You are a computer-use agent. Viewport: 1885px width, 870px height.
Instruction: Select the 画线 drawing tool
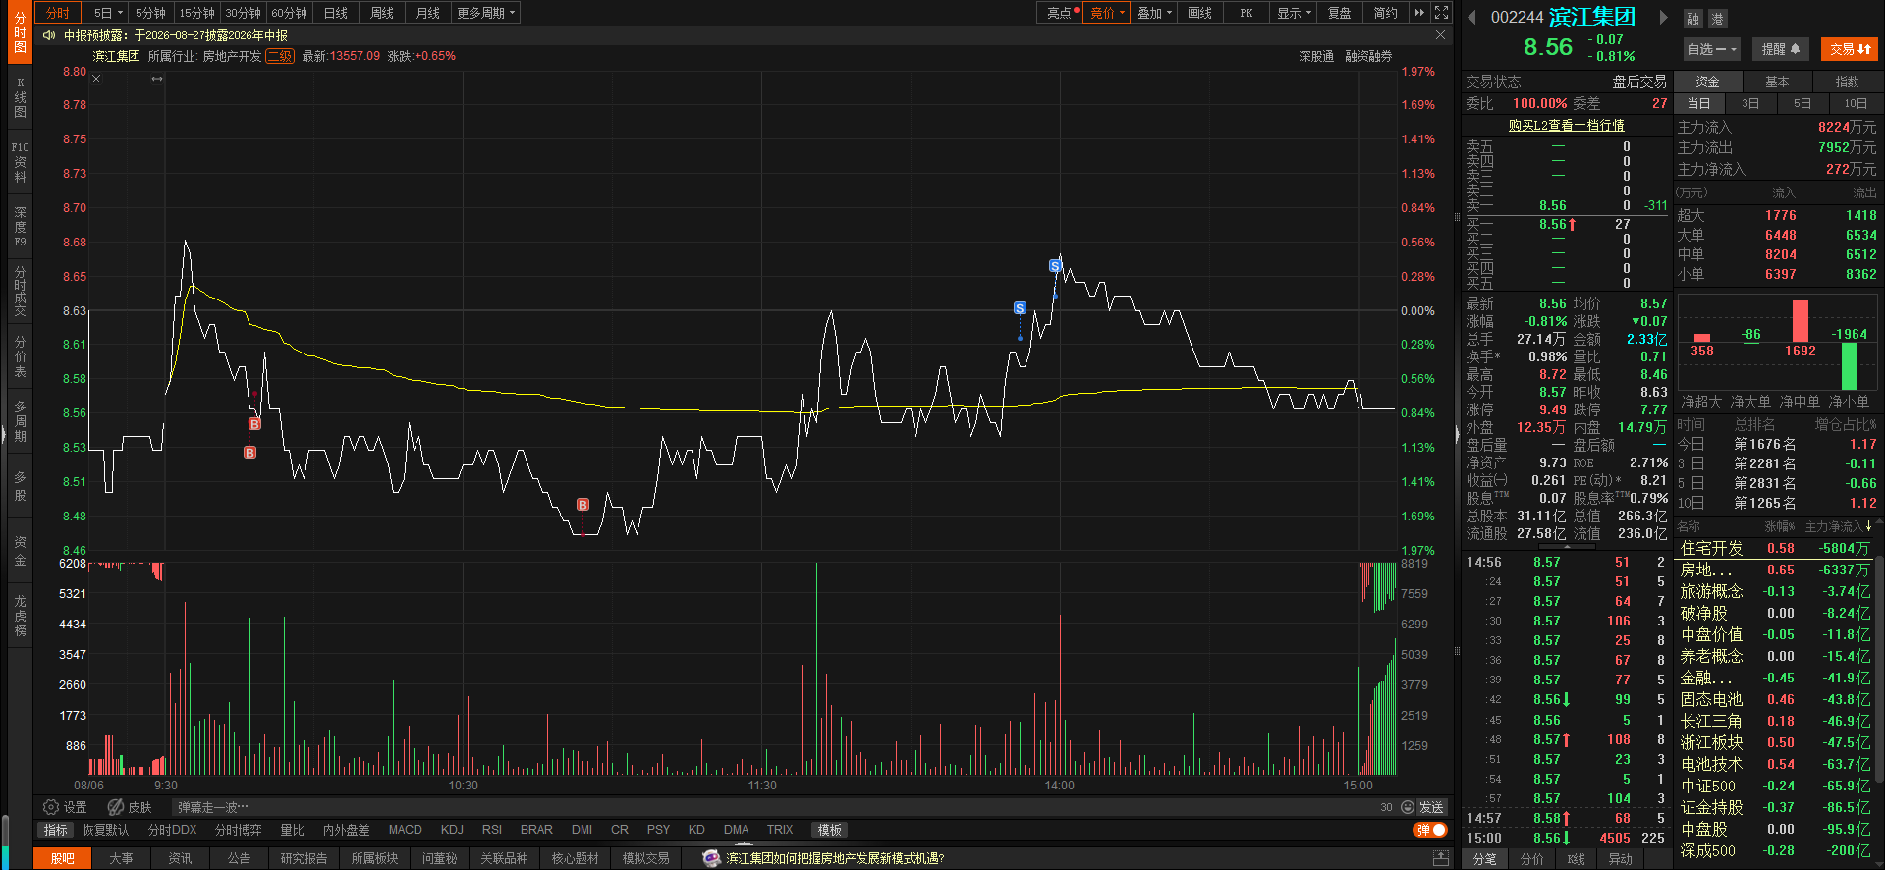[1199, 13]
